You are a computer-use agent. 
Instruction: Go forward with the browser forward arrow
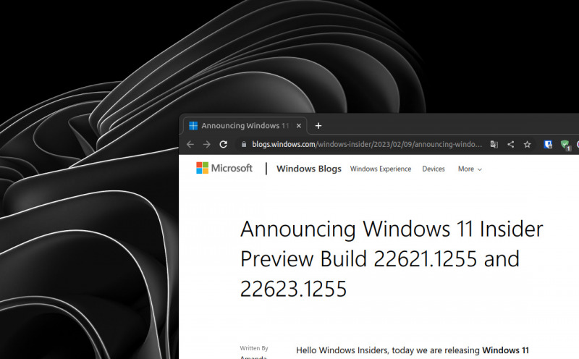[x=207, y=145]
